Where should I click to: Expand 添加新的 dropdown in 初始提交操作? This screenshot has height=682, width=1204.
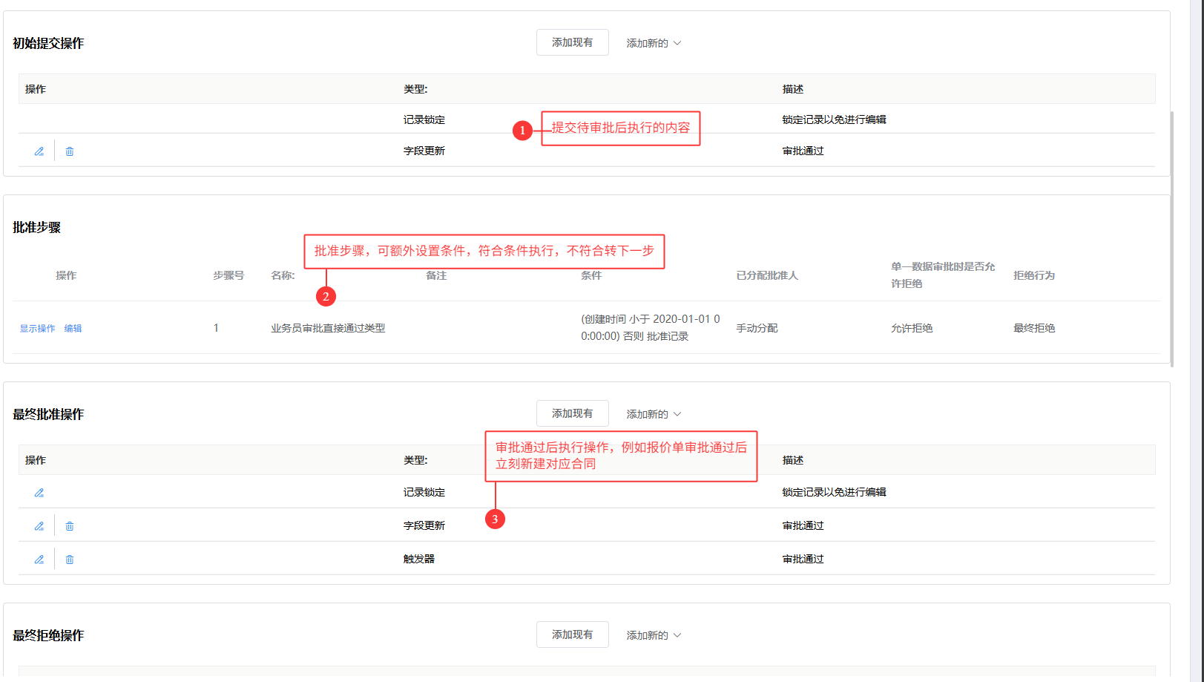(x=654, y=43)
